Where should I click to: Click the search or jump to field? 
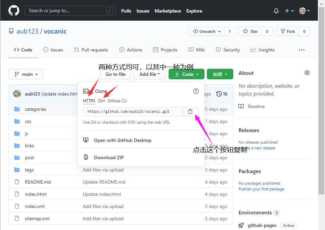tap(70, 11)
